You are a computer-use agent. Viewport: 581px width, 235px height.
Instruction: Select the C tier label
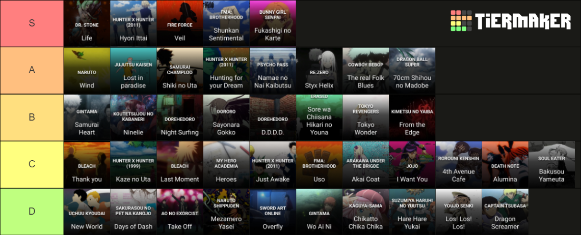coord(32,164)
